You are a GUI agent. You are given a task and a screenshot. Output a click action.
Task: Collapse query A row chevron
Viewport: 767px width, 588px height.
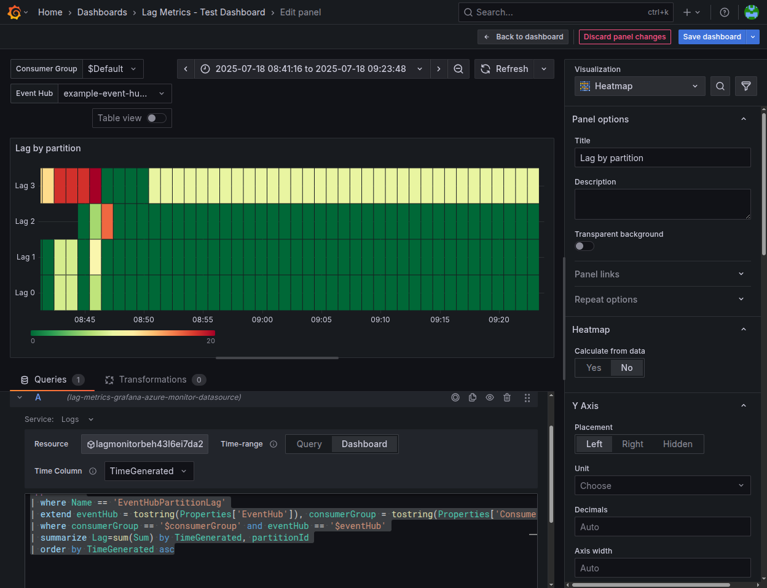point(20,397)
